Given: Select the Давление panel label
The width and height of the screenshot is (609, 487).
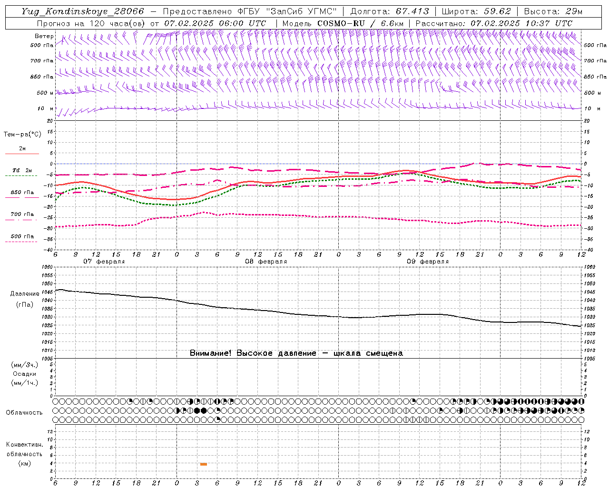Looking at the screenshot, I should click(25, 293).
